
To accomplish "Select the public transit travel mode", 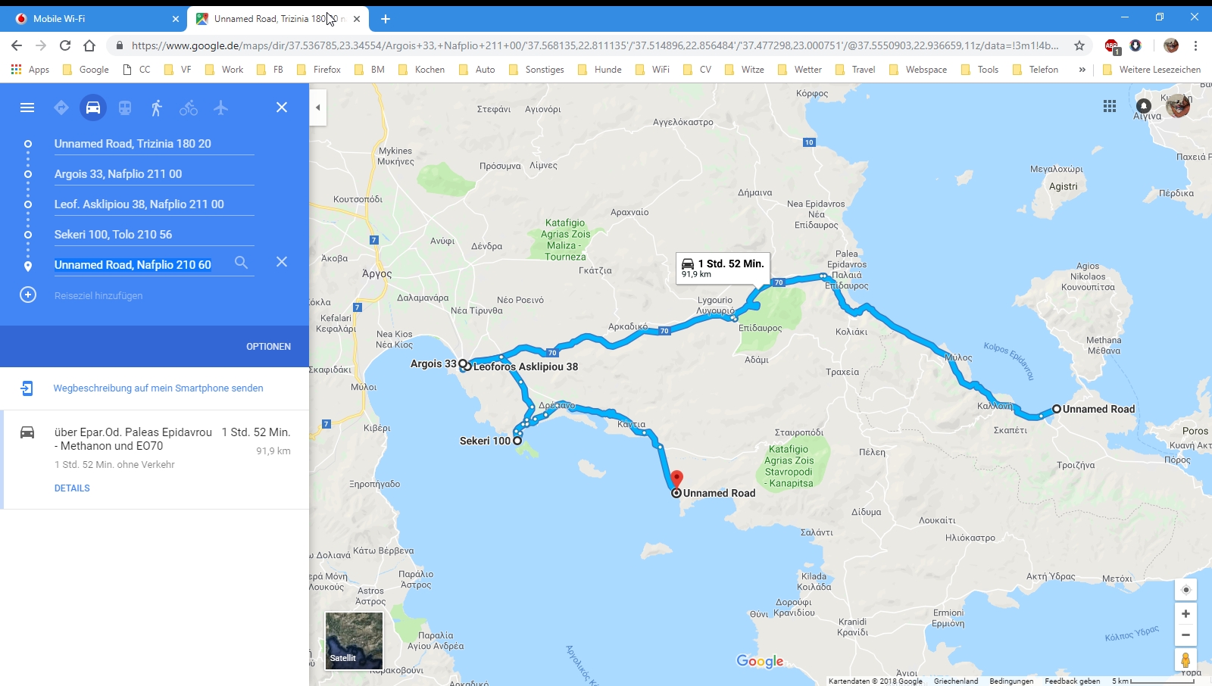I will click(x=125, y=108).
